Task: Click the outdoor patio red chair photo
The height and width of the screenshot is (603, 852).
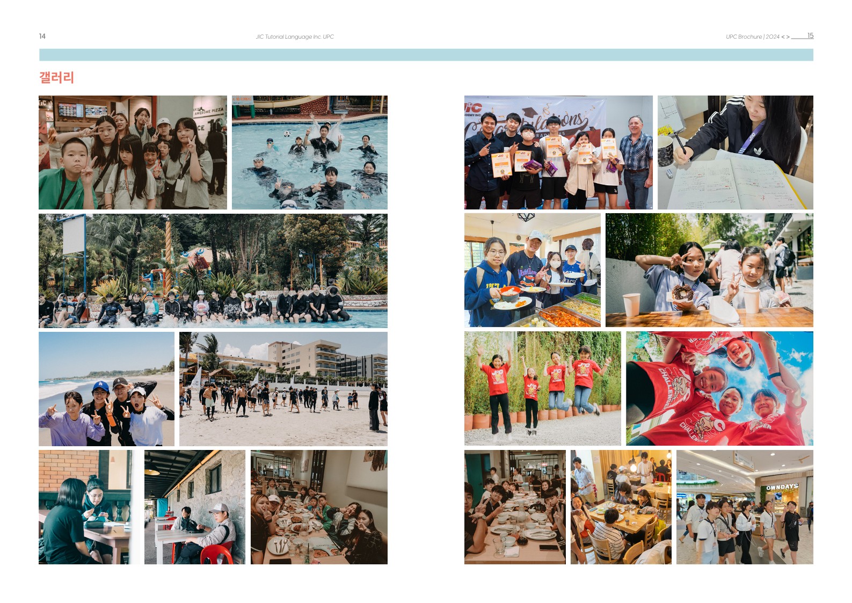Action: click(x=195, y=507)
